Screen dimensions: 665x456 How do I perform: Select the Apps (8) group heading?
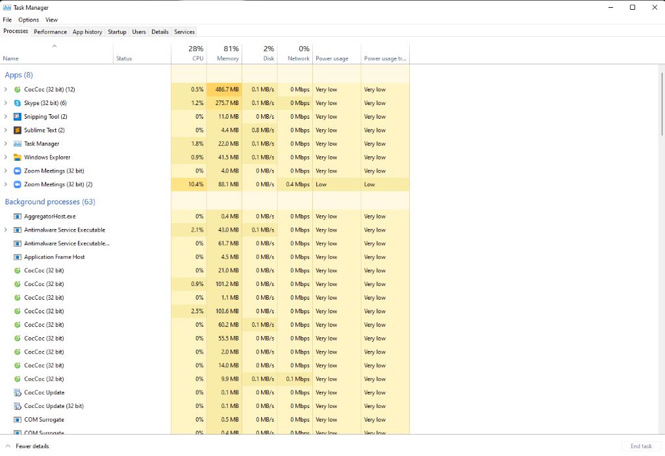point(19,75)
